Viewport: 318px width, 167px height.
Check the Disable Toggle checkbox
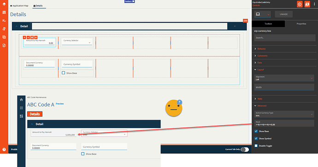256,146
